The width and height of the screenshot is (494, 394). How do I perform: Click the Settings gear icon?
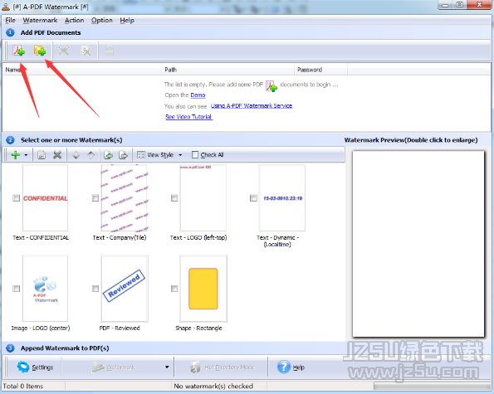(23, 367)
